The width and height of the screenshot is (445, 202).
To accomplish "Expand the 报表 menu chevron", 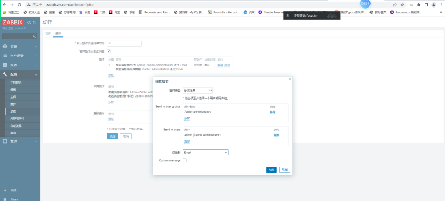I will (36, 65).
